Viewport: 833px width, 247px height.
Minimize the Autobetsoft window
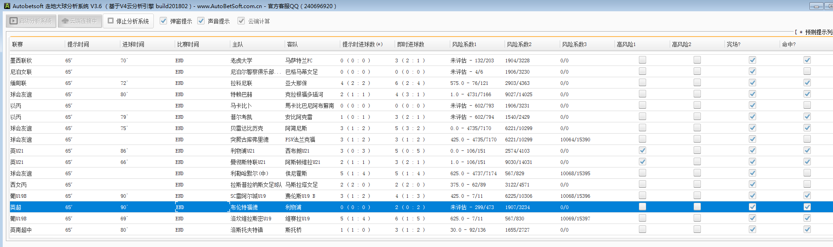click(816, 6)
